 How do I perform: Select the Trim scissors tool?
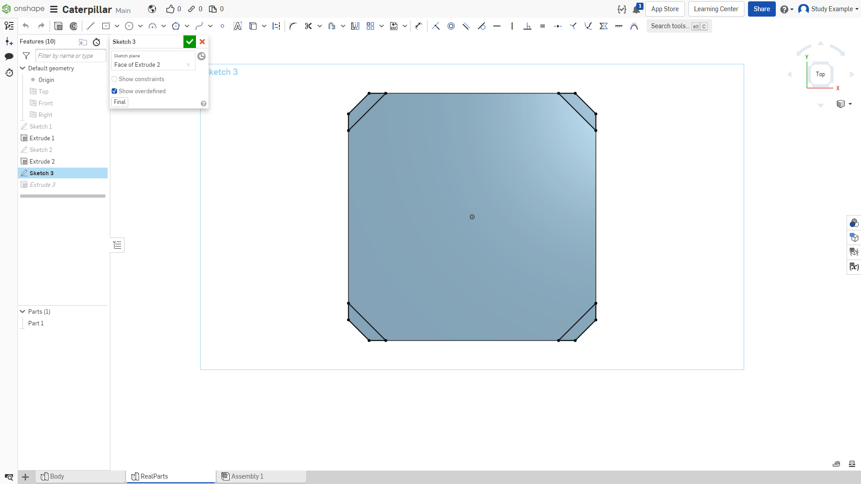pos(308,26)
